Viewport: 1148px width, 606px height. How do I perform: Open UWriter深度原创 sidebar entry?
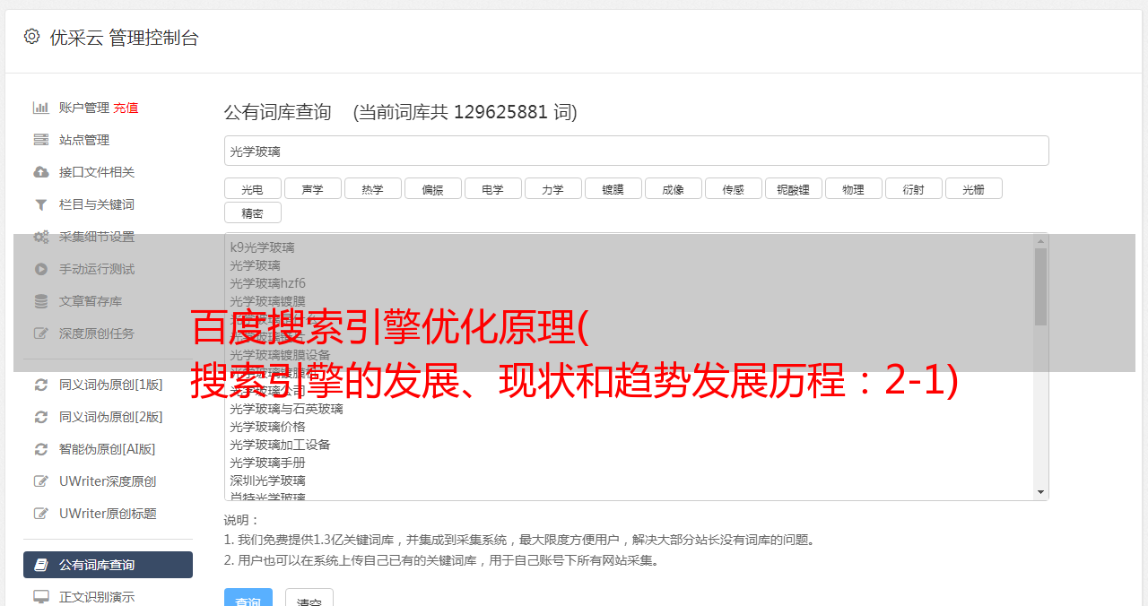point(108,481)
